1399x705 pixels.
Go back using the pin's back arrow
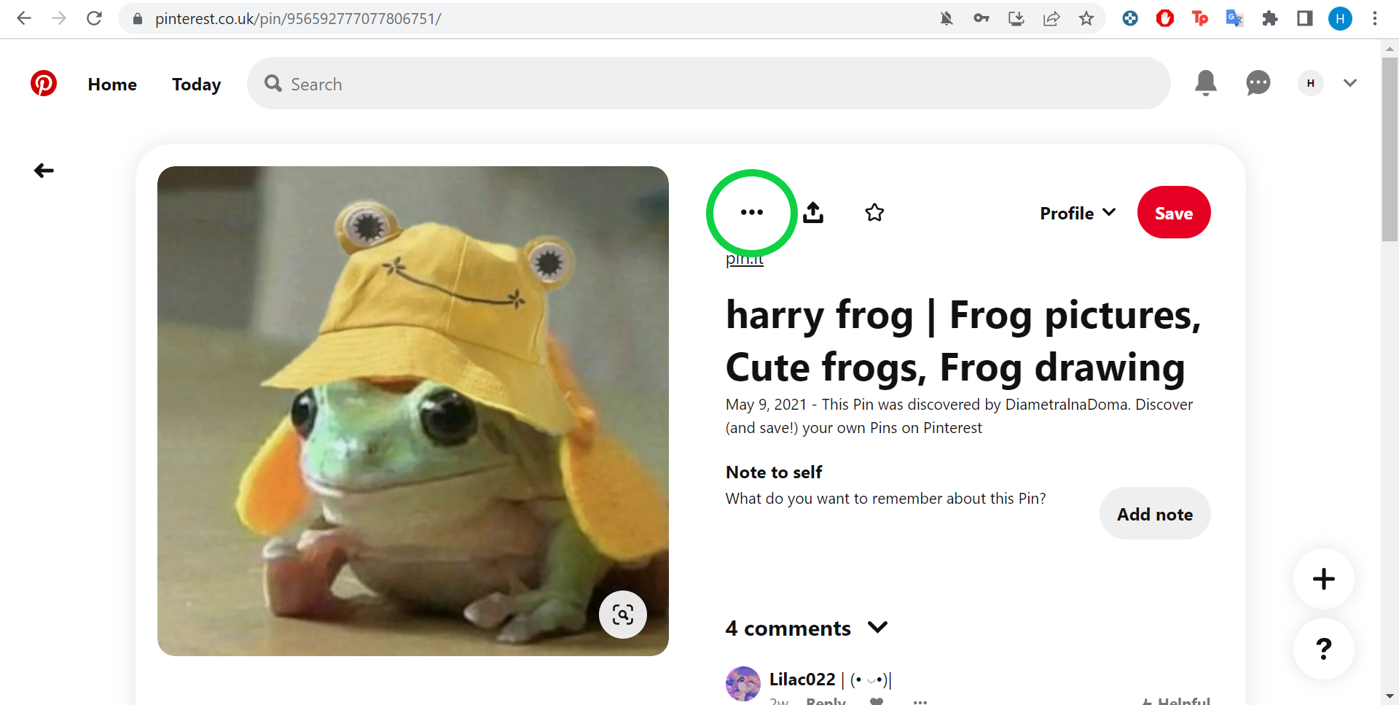[44, 171]
